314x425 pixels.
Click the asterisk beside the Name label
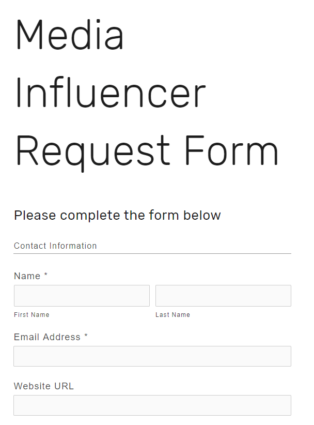point(46,276)
